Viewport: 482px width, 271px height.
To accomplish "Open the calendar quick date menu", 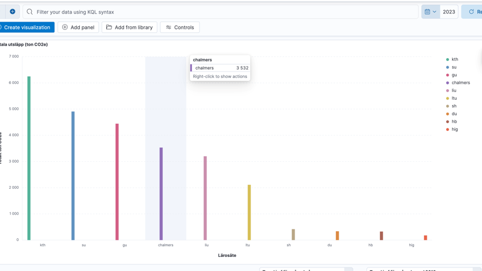I will (x=430, y=12).
